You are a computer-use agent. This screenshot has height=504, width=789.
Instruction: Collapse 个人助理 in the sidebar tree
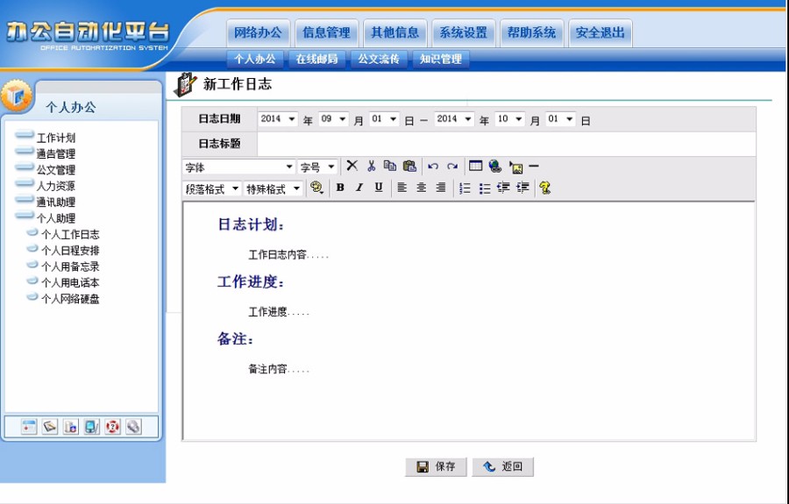tap(55, 218)
